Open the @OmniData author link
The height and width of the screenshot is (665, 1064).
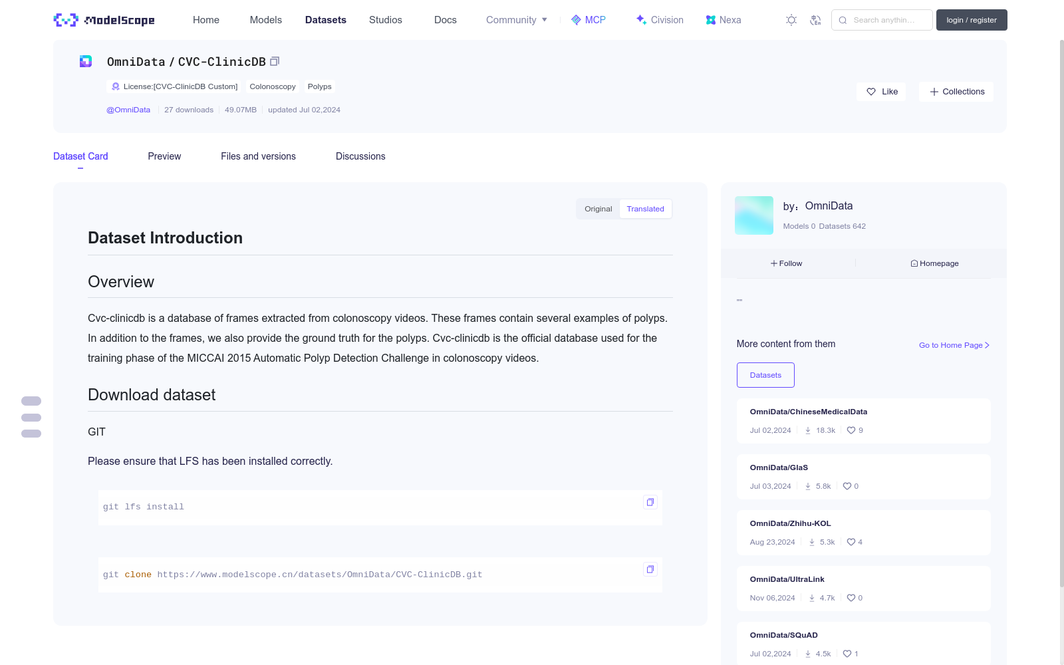(x=128, y=110)
